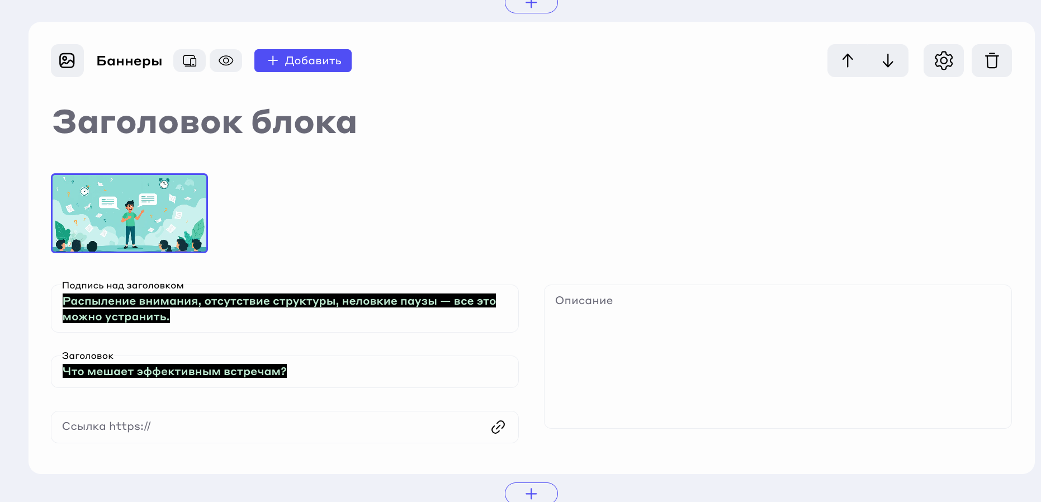Image resolution: width=1041 pixels, height=502 pixels.
Task: Move the block up with the arrow
Action: tap(848, 60)
